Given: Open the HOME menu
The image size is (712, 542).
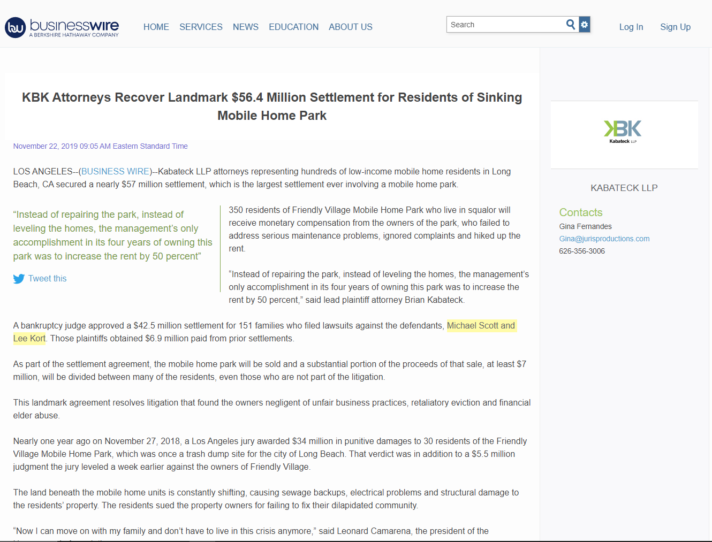Looking at the screenshot, I should (156, 27).
